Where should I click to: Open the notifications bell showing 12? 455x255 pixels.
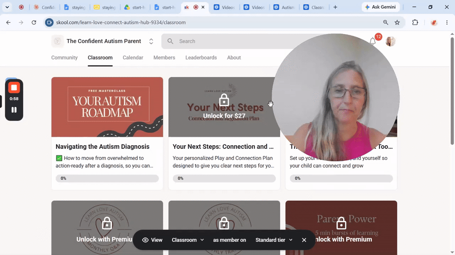(x=373, y=41)
